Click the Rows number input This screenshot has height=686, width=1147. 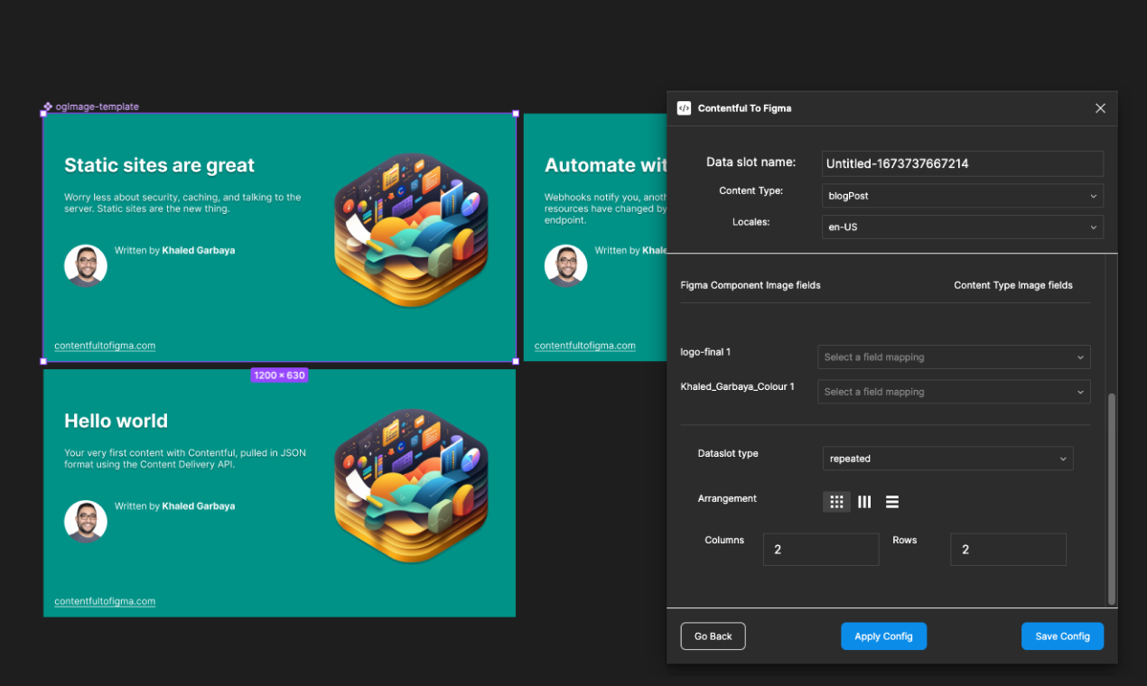(1008, 550)
